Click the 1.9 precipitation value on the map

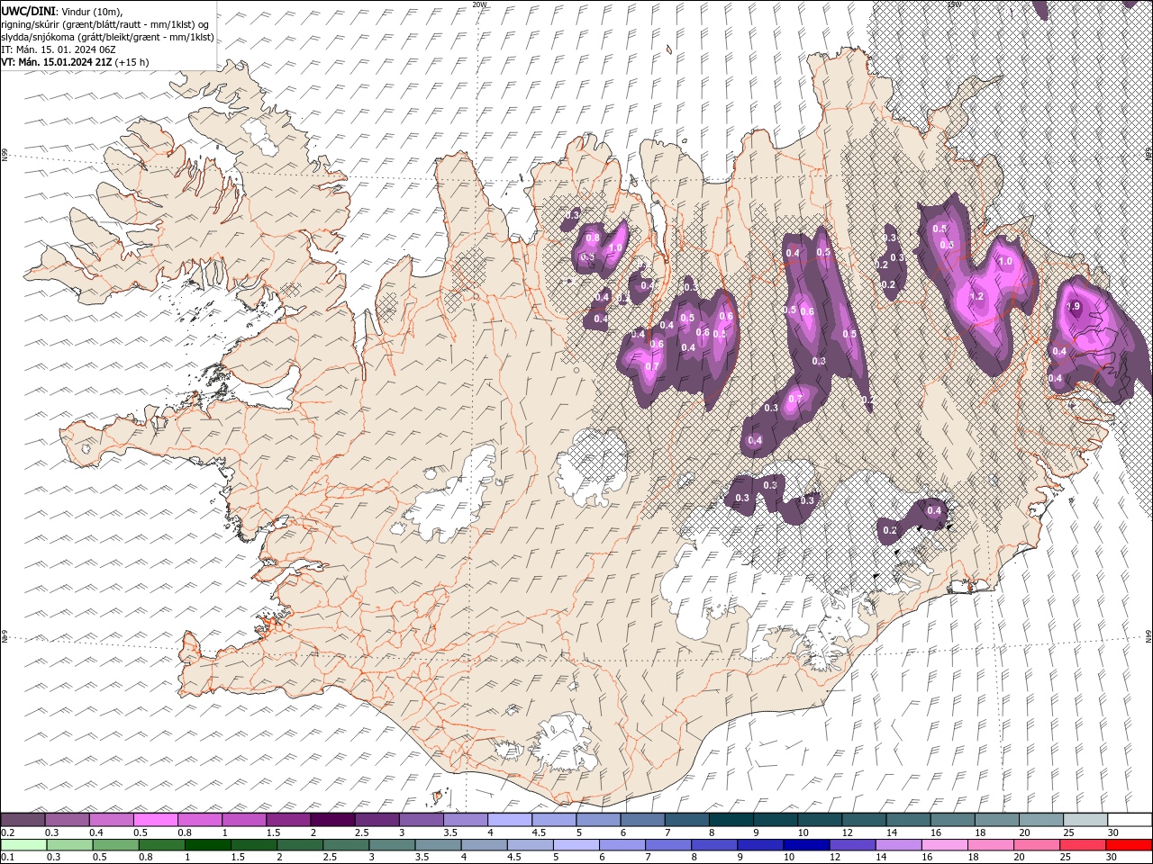(x=1073, y=307)
